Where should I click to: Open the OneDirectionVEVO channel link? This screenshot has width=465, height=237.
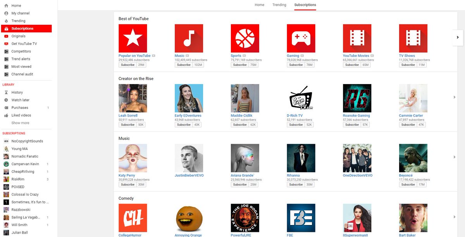click(358, 175)
